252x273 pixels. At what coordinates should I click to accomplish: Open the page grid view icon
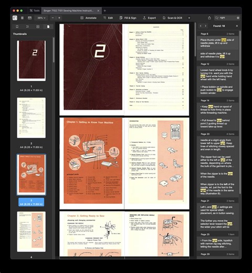pos(22,18)
